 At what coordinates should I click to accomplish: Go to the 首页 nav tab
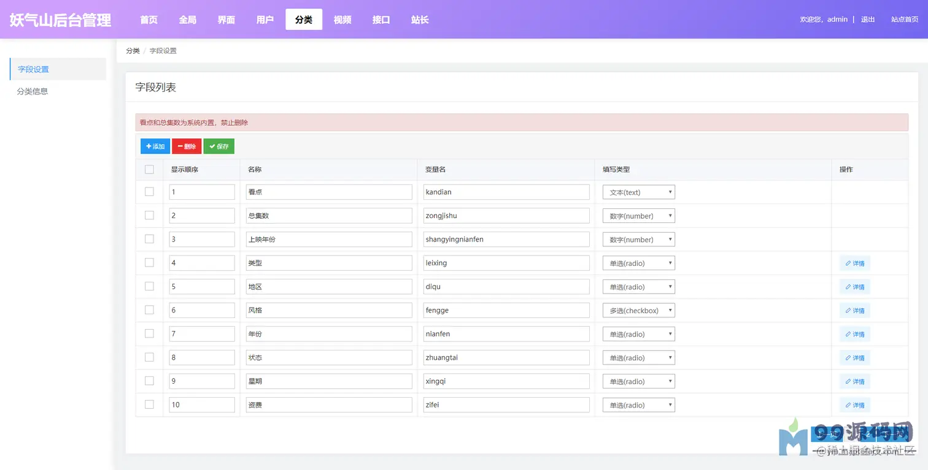pyautogui.click(x=149, y=20)
